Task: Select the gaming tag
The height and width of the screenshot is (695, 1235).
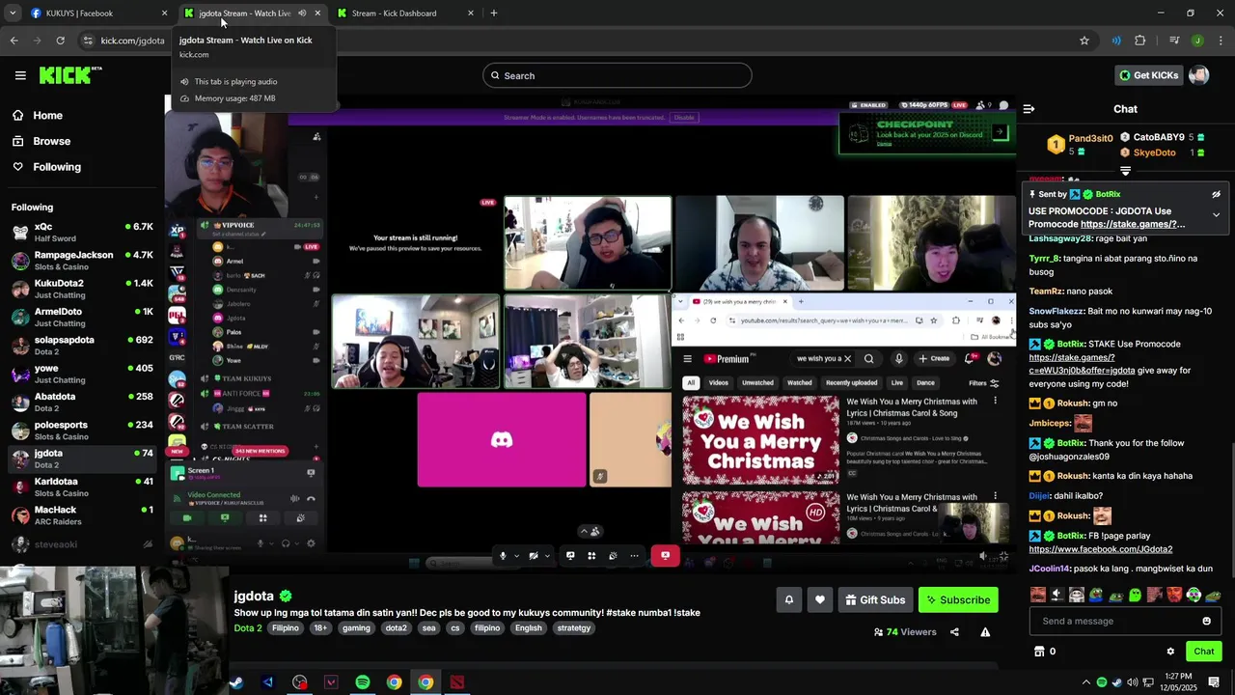Action: pyautogui.click(x=356, y=628)
